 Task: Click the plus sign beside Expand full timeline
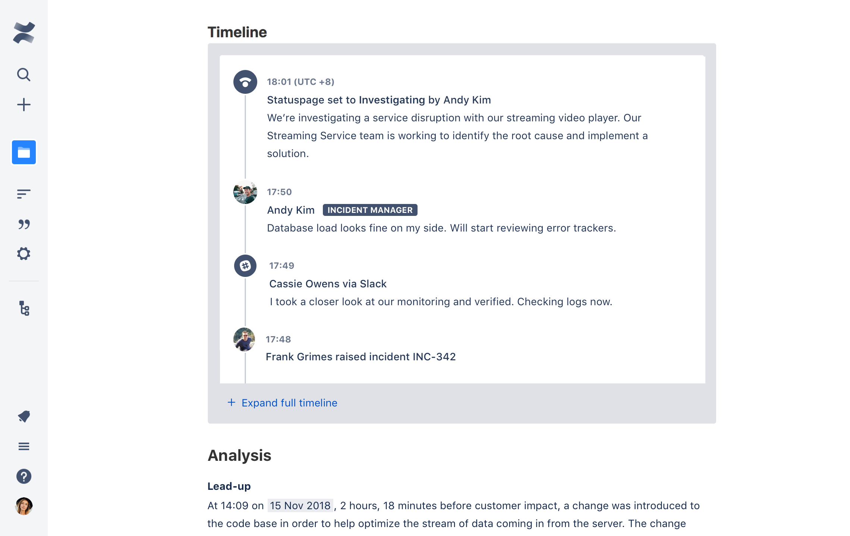(x=232, y=402)
